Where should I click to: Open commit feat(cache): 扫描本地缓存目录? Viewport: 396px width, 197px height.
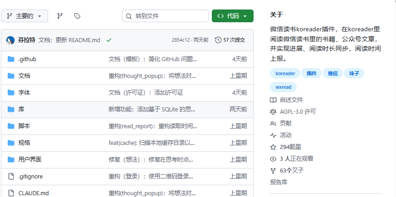tap(152, 143)
